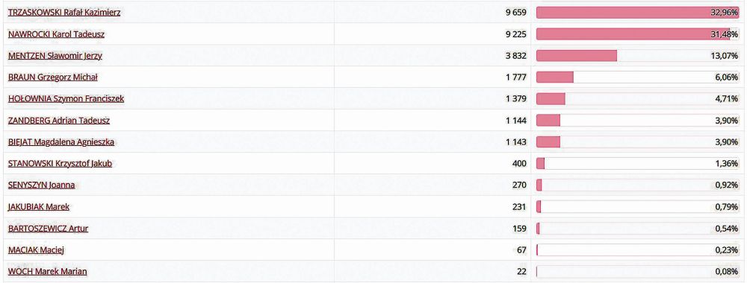Click the 32,96% result bar

tap(638, 13)
